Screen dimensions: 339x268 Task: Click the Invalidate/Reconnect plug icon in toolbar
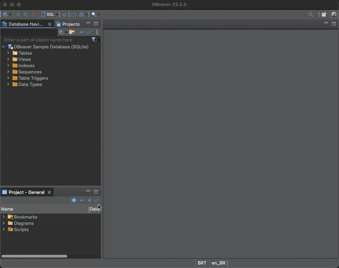click(x=26, y=15)
